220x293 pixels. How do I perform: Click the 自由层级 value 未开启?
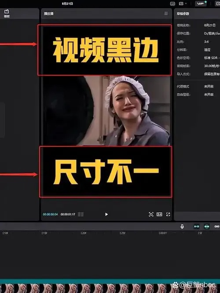tap(209, 95)
